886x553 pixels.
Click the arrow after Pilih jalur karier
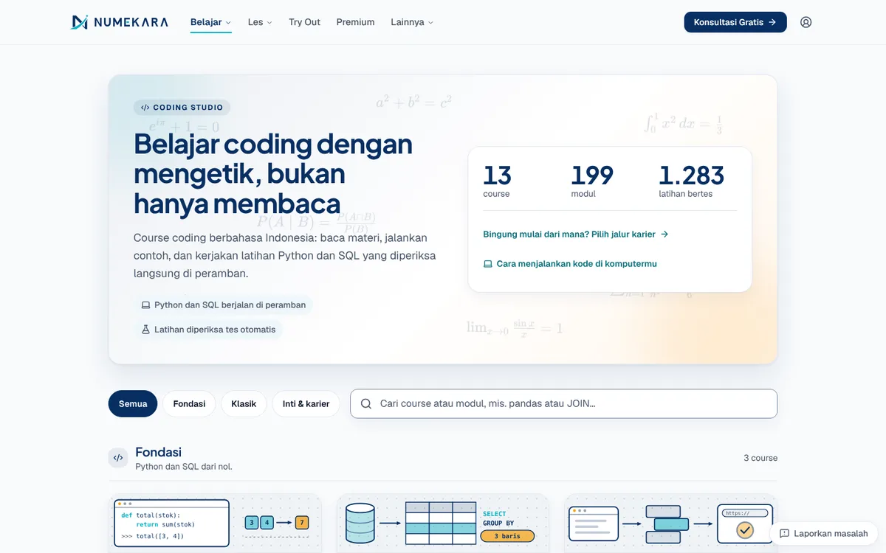(664, 234)
